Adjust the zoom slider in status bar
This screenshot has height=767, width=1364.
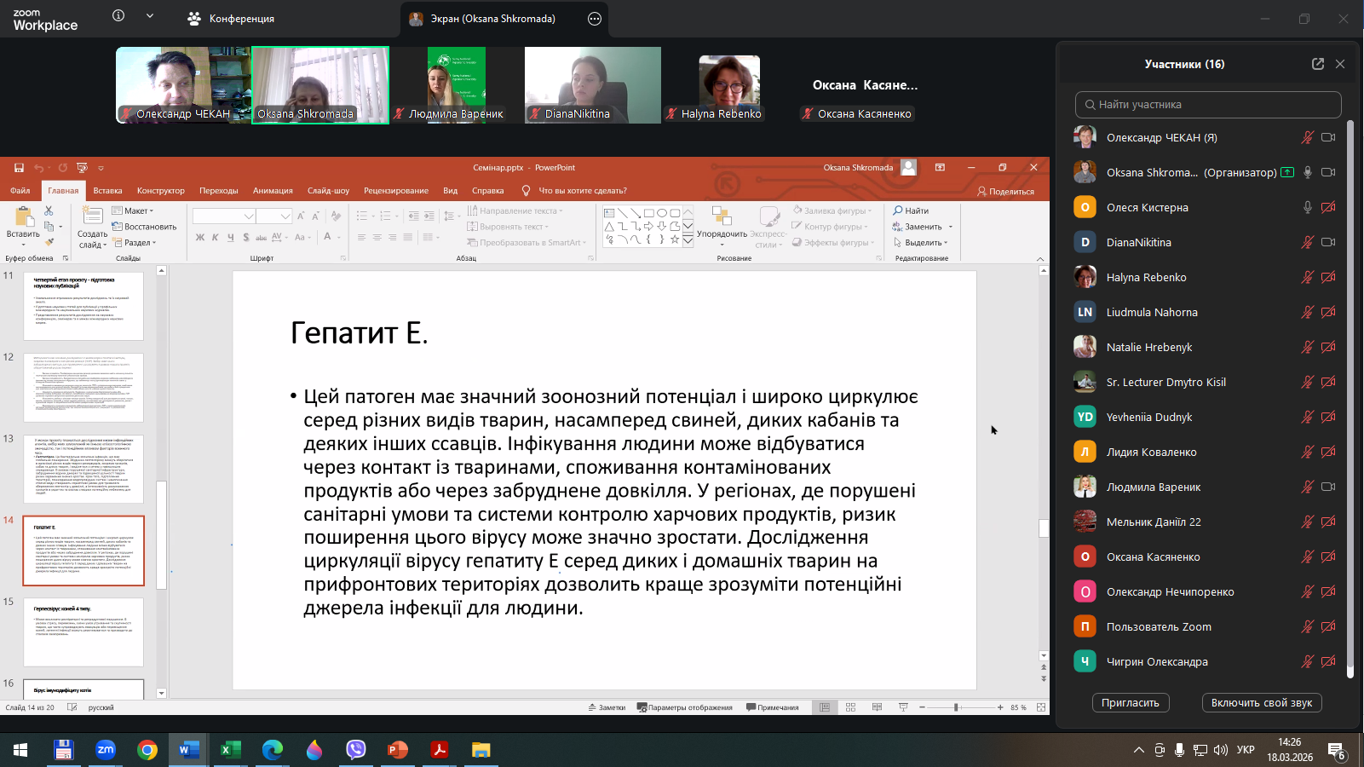tap(957, 707)
